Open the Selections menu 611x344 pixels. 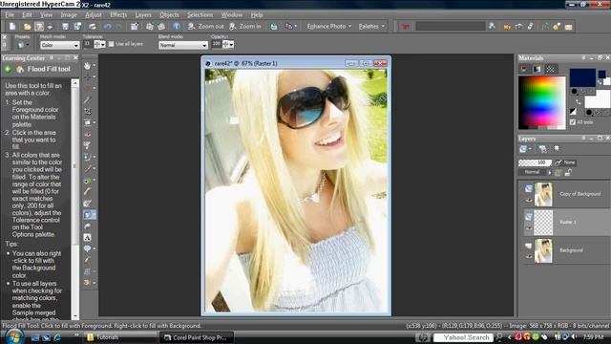(x=200, y=15)
